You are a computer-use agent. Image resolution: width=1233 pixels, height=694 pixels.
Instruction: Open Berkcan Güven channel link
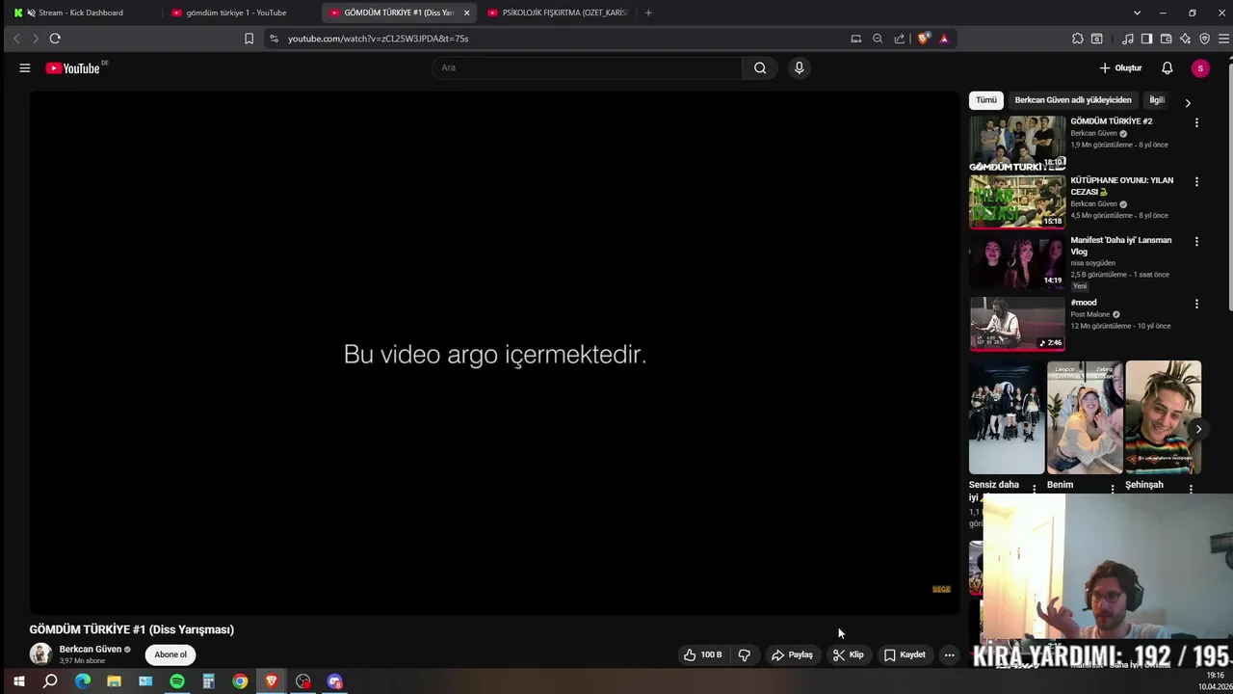(x=91, y=649)
